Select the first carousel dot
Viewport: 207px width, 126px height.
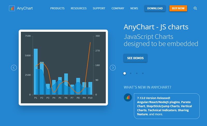[124, 73]
